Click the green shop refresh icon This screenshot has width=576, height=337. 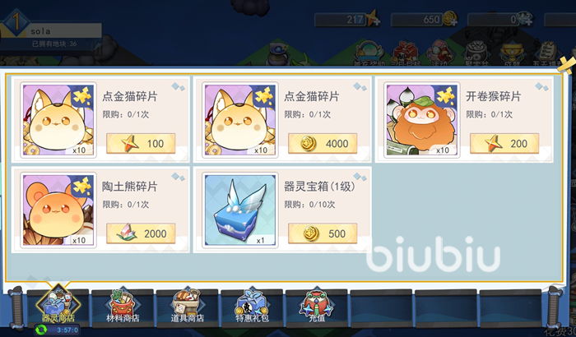pyautogui.click(x=41, y=330)
